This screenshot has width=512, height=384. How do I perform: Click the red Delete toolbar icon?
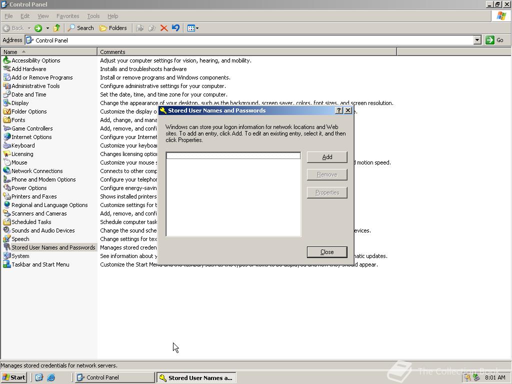[x=164, y=28]
